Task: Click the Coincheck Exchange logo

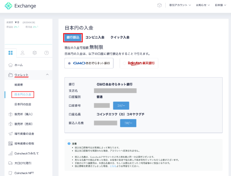Action: point(20,6)
